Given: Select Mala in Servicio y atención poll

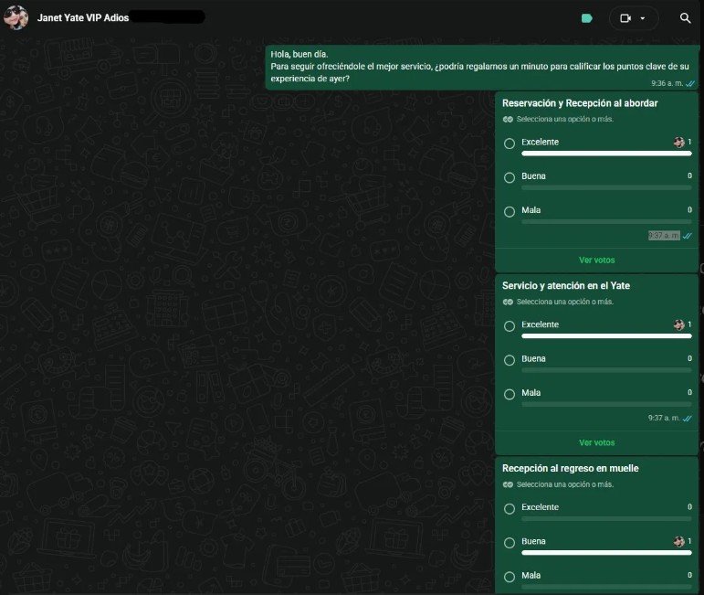Looking at the screenshot, I should [510, 394].
